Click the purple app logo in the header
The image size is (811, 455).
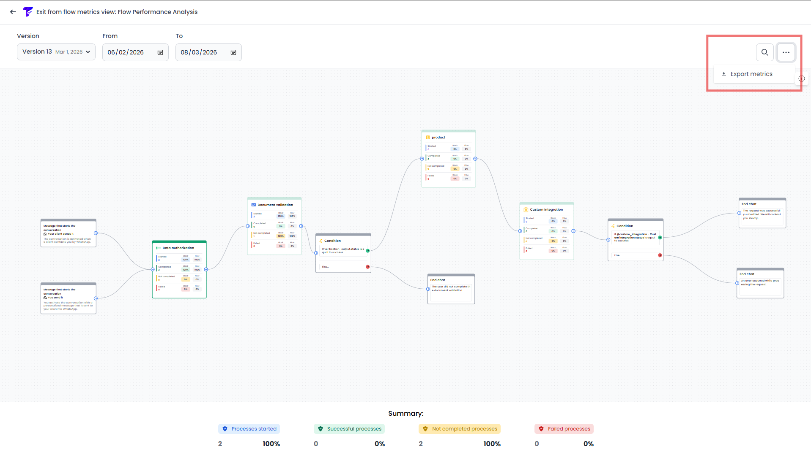click(x=27, y=12)
